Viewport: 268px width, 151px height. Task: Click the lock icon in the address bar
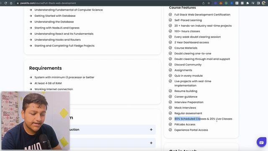click(18, 3)
